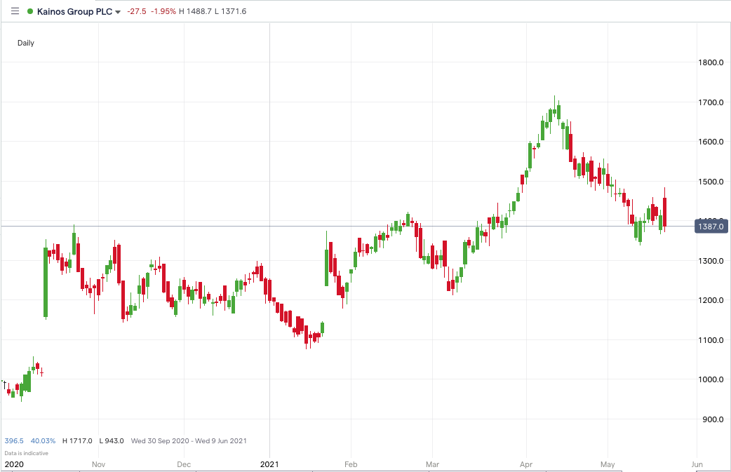Click the 900.0 price axis label

[x=711, y=419]
